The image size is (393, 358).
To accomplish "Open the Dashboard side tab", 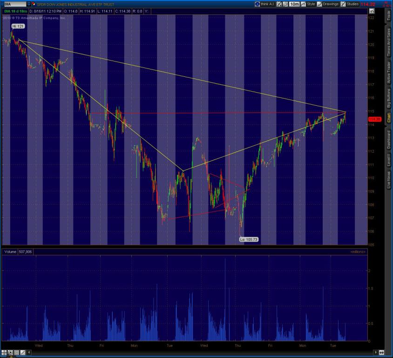I will point(388,139).
